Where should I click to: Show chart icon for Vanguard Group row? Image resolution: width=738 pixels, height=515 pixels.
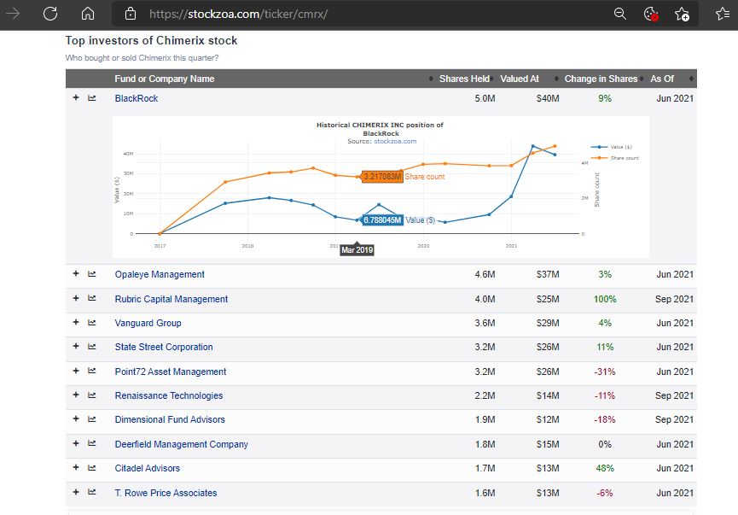pyautogui.click(x=92, y=323)
